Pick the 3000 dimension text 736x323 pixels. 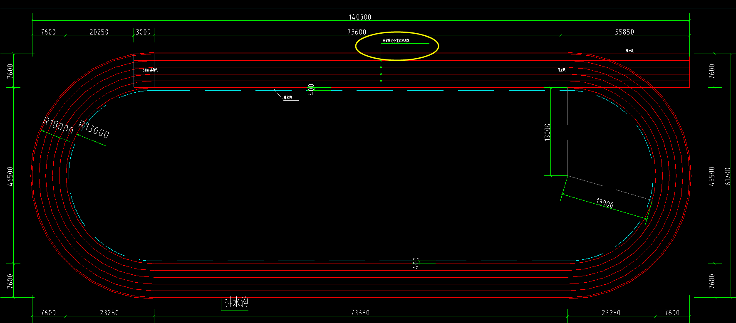coord(144,32)
